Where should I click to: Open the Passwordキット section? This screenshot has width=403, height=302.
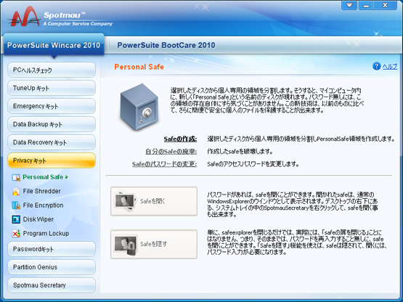[x=52, y=249]
